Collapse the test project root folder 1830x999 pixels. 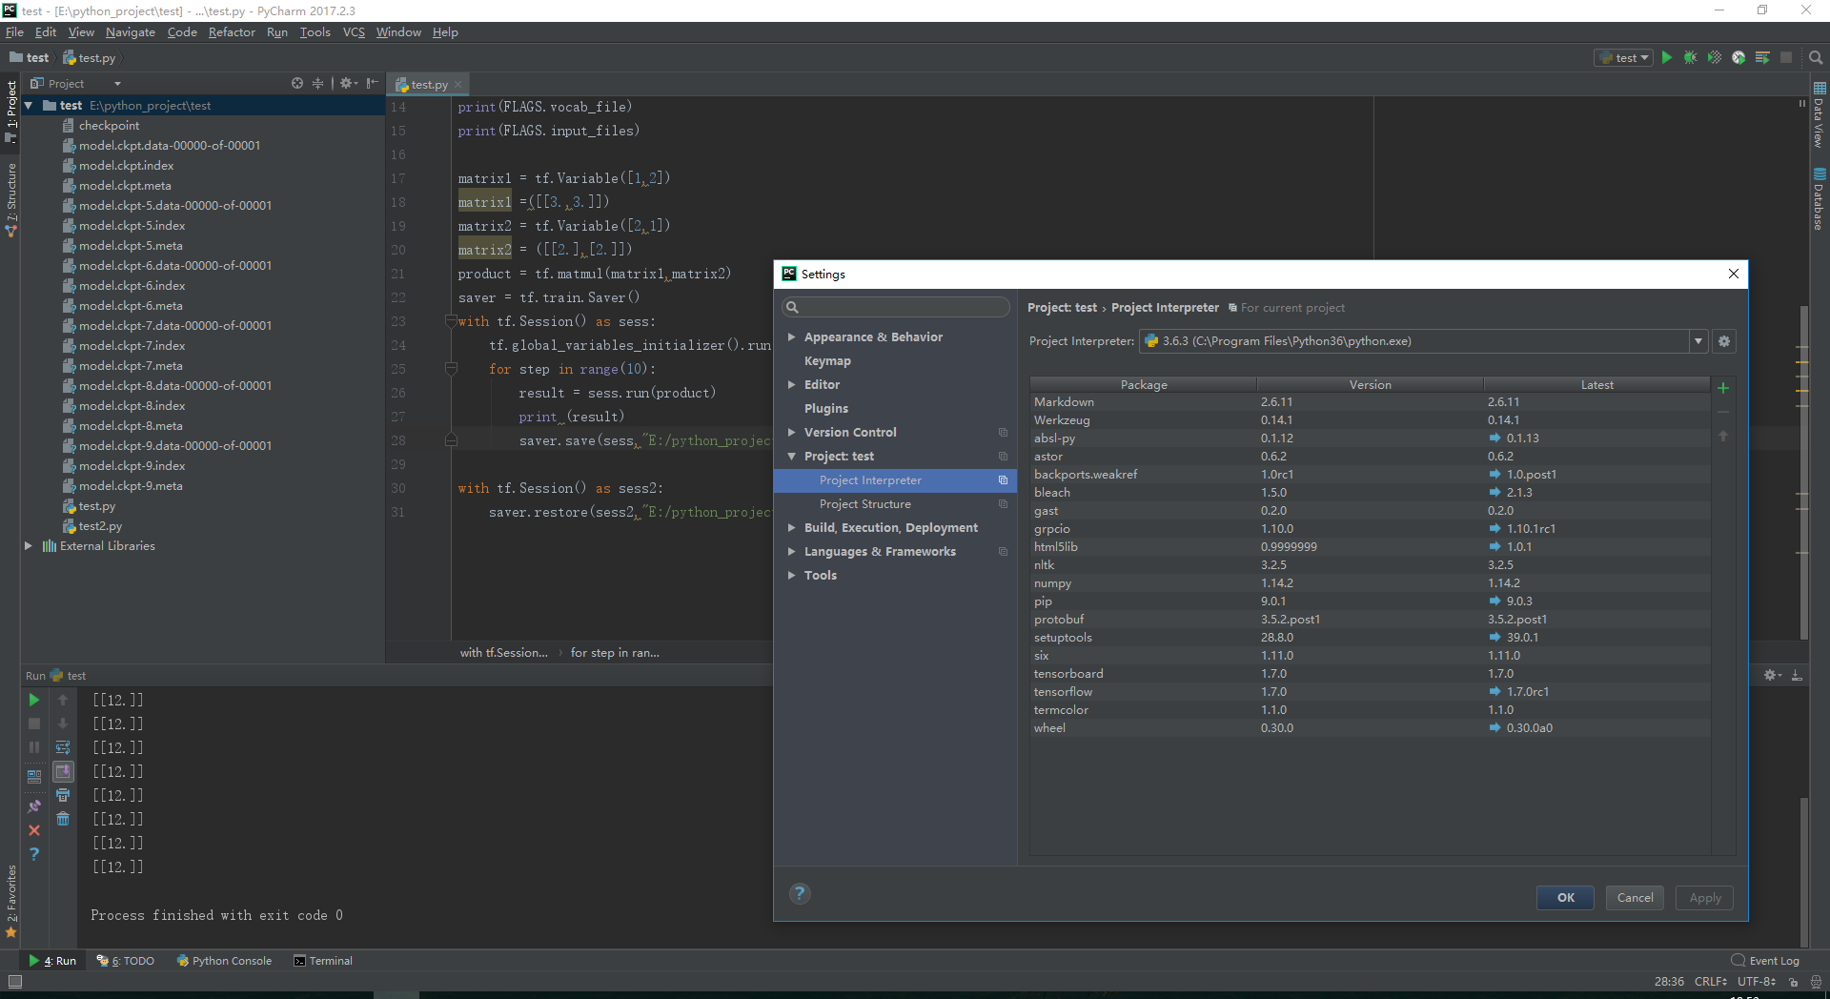[29, 106]
